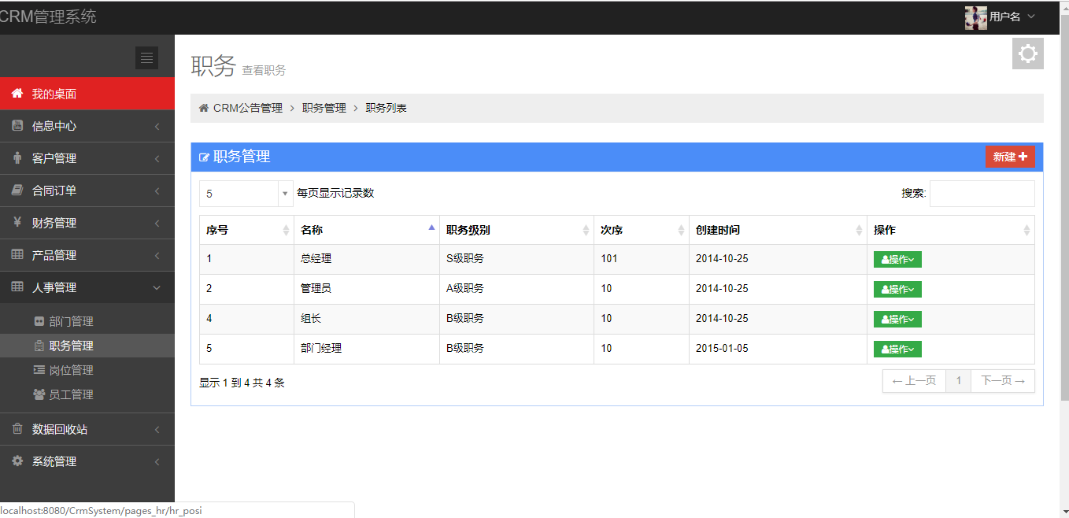Select page 1 in pagination
This screenshot has height=518, width=1069.
coord(959,381)
